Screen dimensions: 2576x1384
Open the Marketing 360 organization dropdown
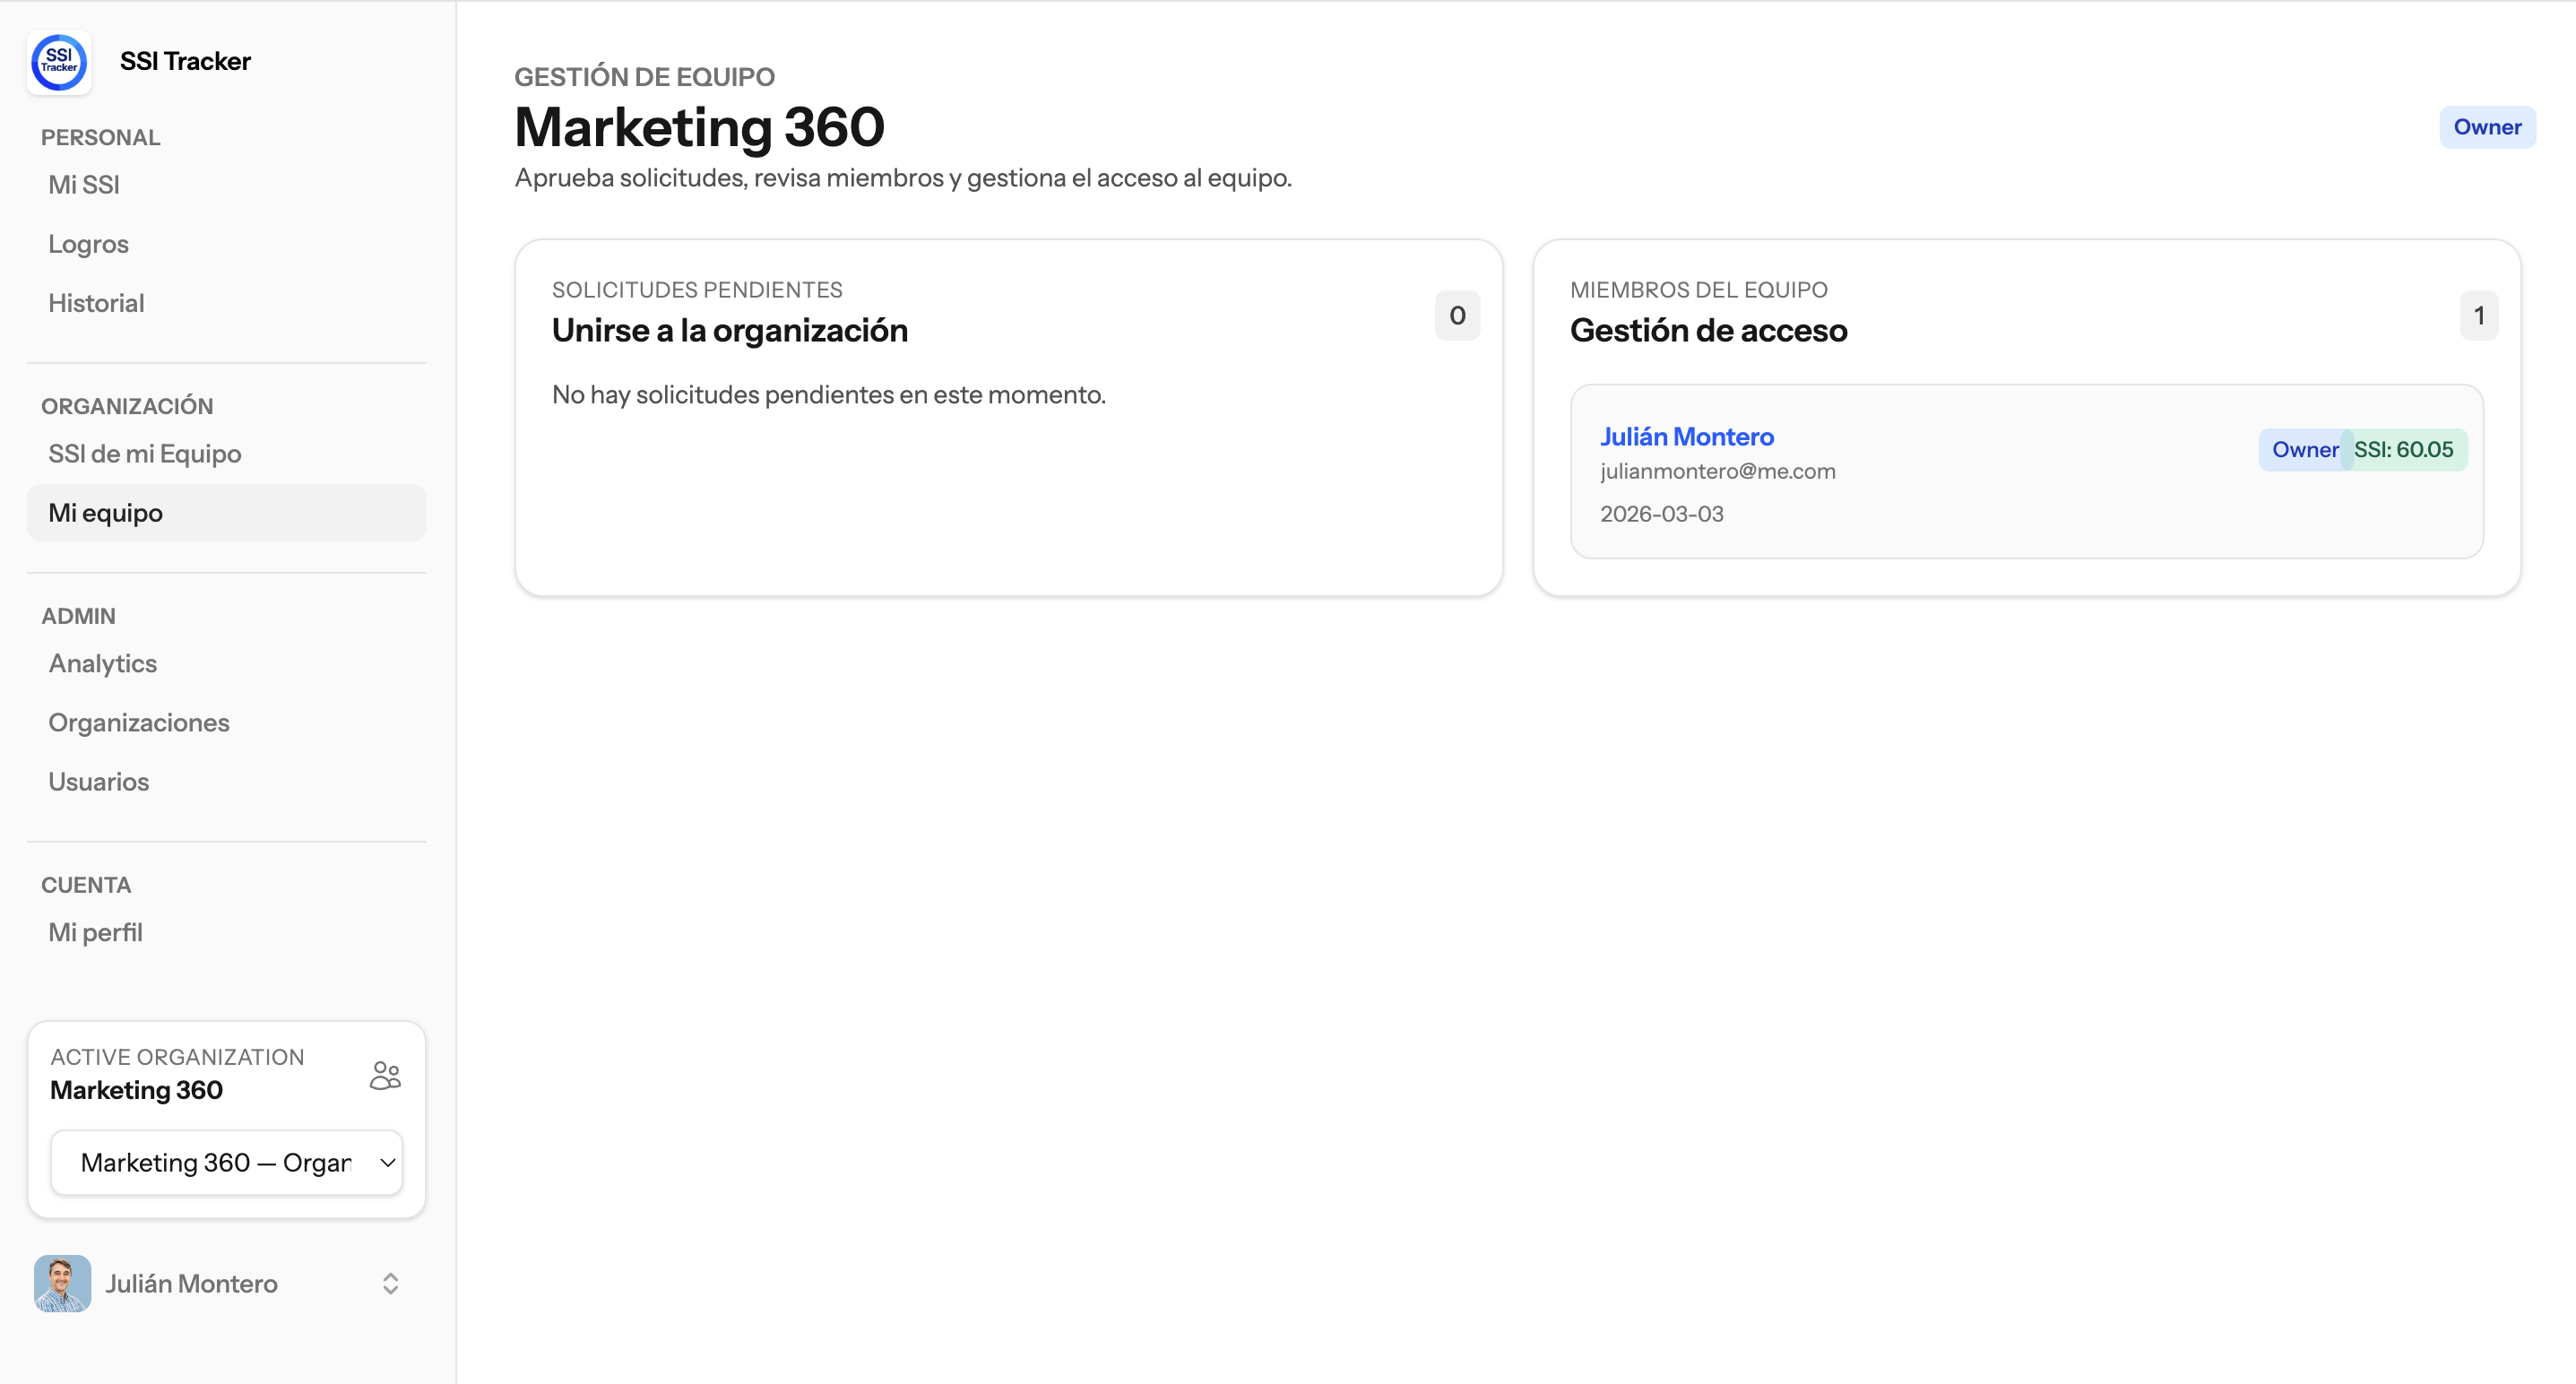pyautogui.click(x=227, y=1162)
